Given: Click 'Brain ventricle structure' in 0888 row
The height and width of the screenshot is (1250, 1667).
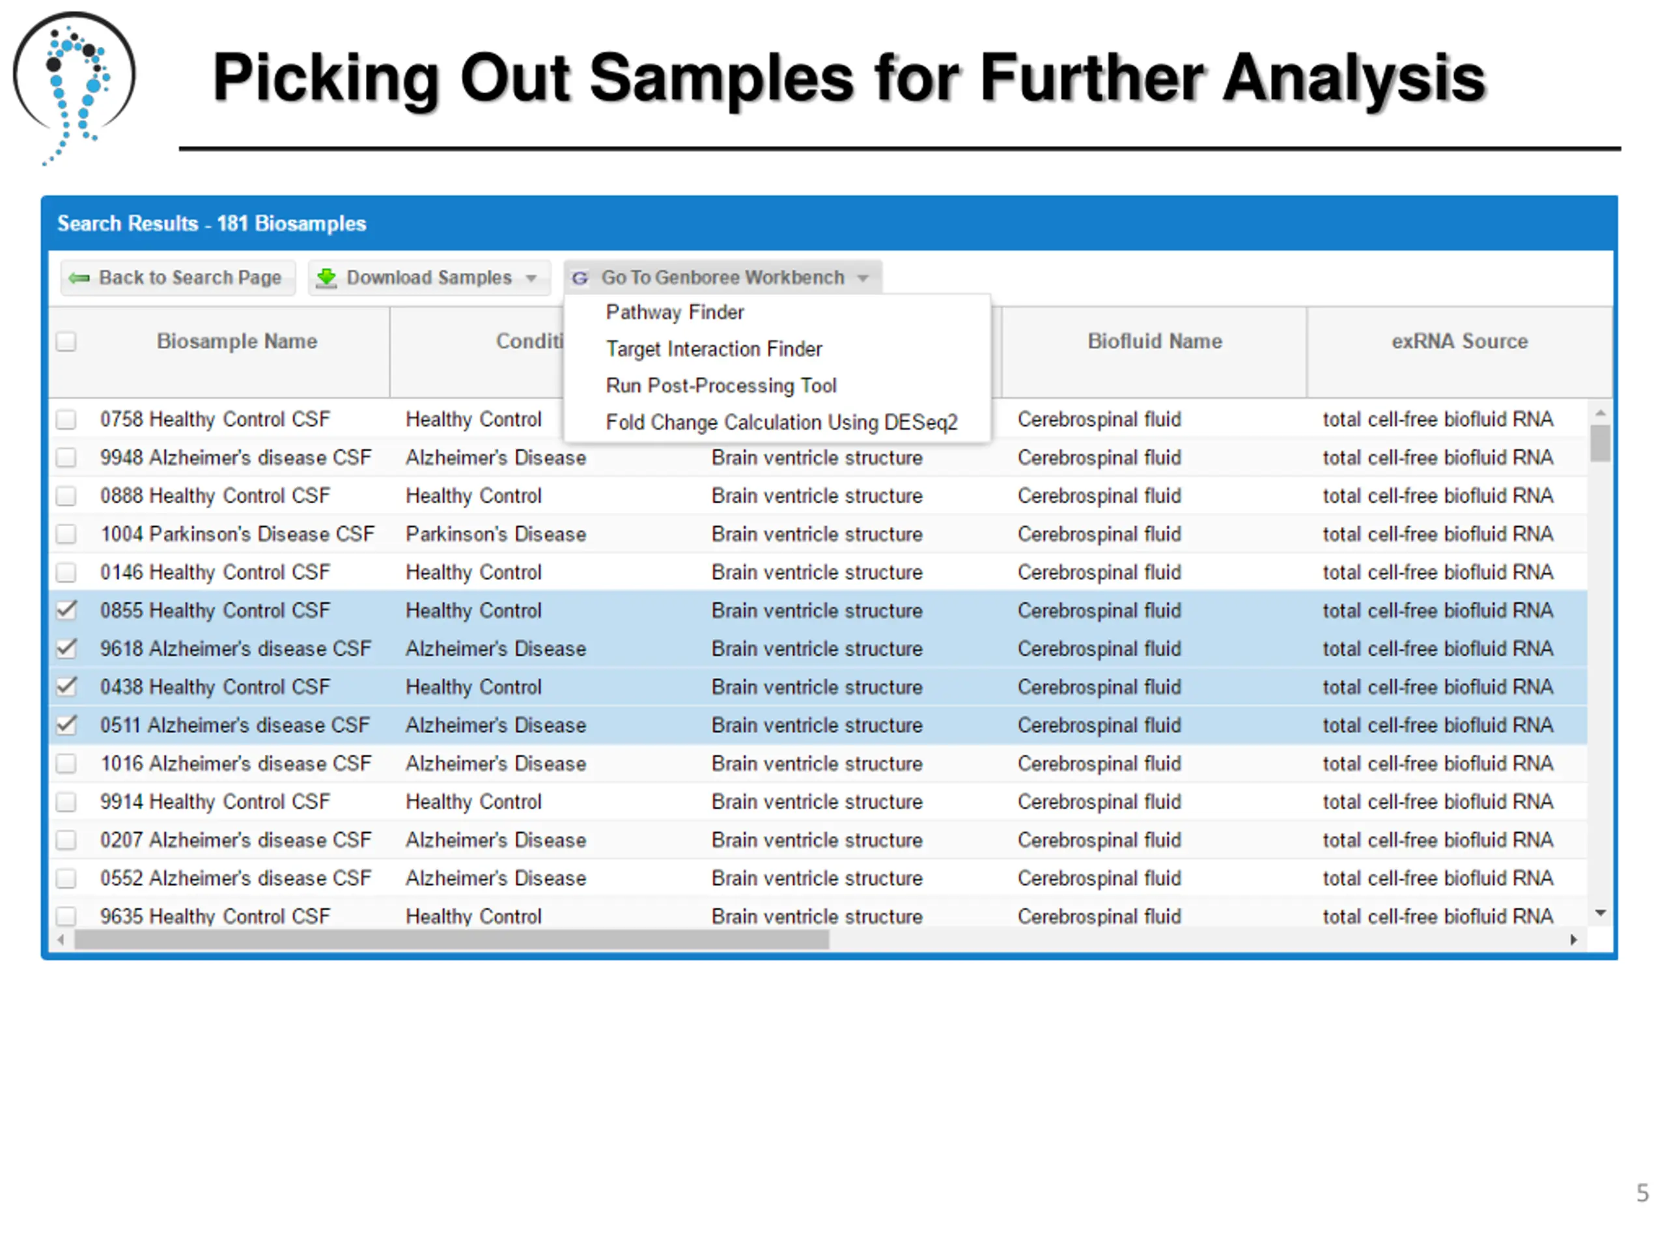Looking at the screenshot, I should (816, 496).
